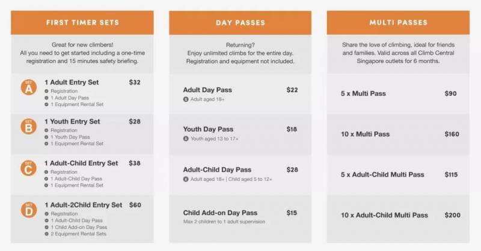Click the orange Set D badge icon
This screenshot has width=481, height=251.
pos(28,210)
